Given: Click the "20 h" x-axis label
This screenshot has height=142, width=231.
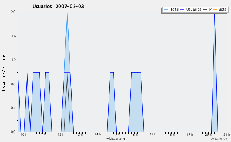Looking at the screenshot, I should click(208, 135).
